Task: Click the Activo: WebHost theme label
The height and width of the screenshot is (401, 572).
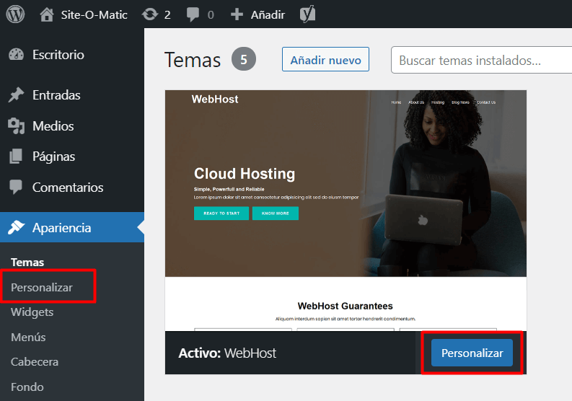Action: pos(227,353)
